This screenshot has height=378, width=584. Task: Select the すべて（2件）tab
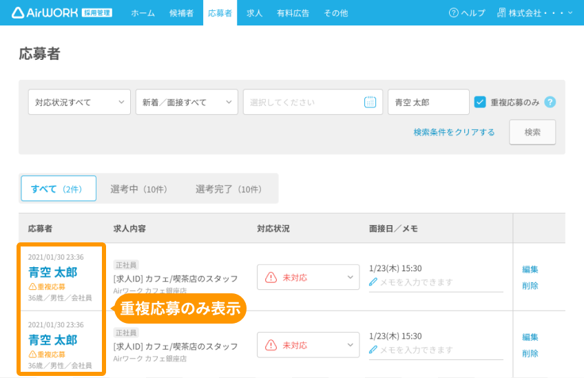tap(59, 189)
